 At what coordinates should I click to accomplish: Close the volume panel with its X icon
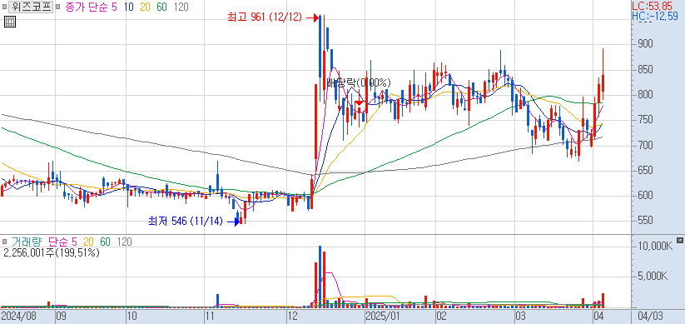click(x=679, y=240)
